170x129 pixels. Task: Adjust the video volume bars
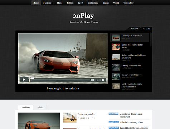[x=93, y=80]
